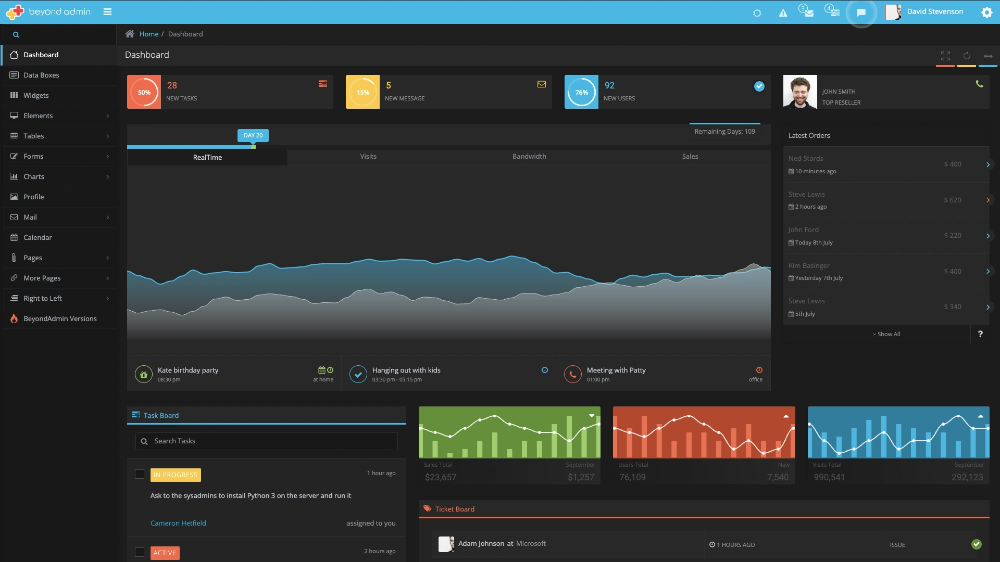1000x562 pixels.
Task: Open the Visits tab on the chart
Action: (x=368, y=157)
